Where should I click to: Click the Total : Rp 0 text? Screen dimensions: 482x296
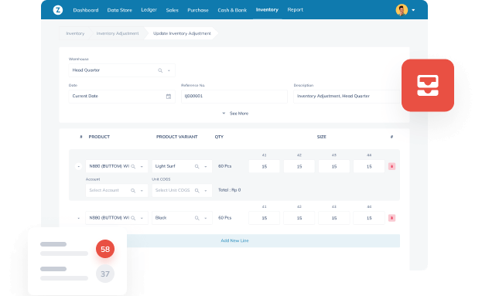coord(229,190)
